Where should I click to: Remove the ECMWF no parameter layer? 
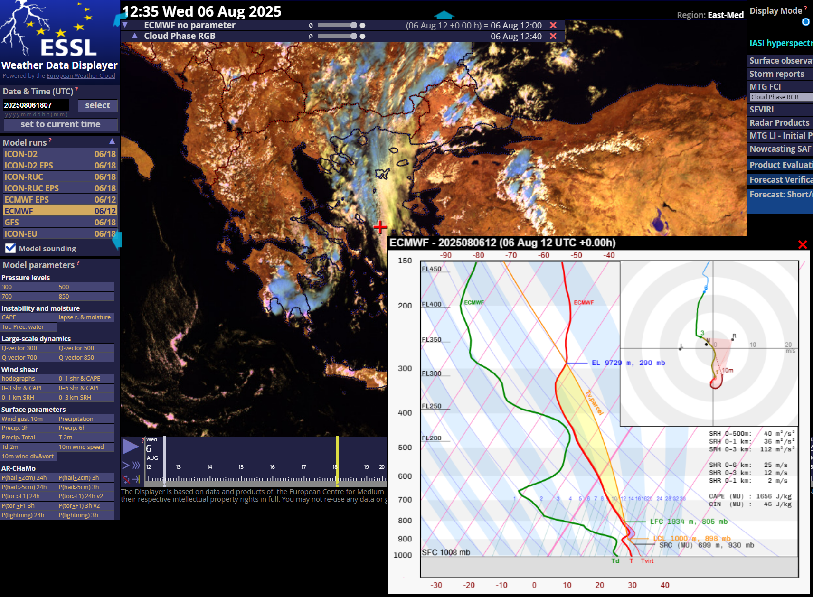[553, 25]
